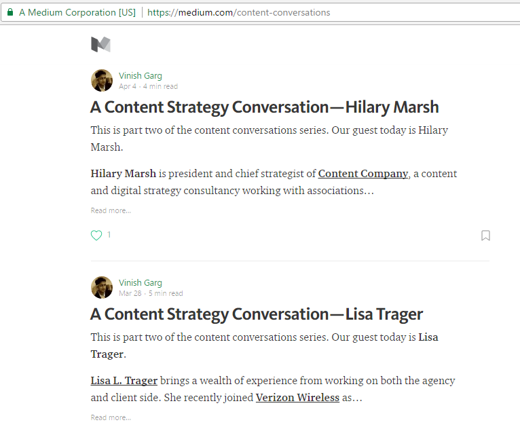Click Read more under Lisa Trager excerpt
Image resolution: width=520 pixels, height=431 pixels.
111,417
